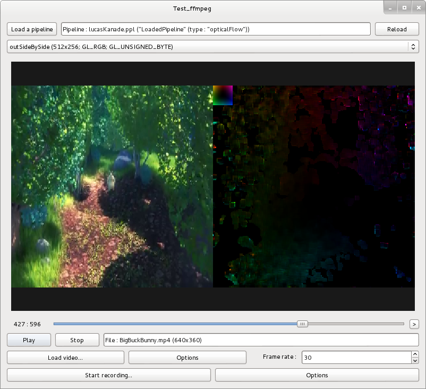Click the Frame rate input field
Viewport: 426px width, 389px height.
[x=356, y=358]
